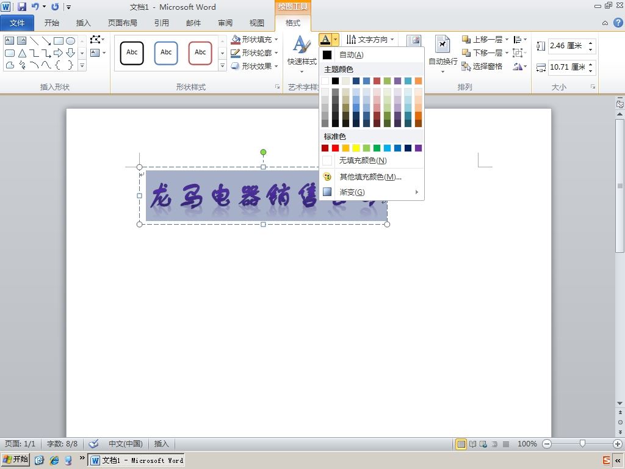625x469 pixels.
Task: Pick the down block arrow shape
Action: point(71,53)
